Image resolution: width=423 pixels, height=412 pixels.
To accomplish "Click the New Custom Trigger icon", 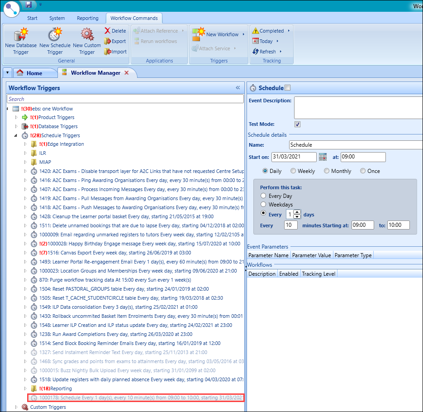I will [x=87, y=35].
